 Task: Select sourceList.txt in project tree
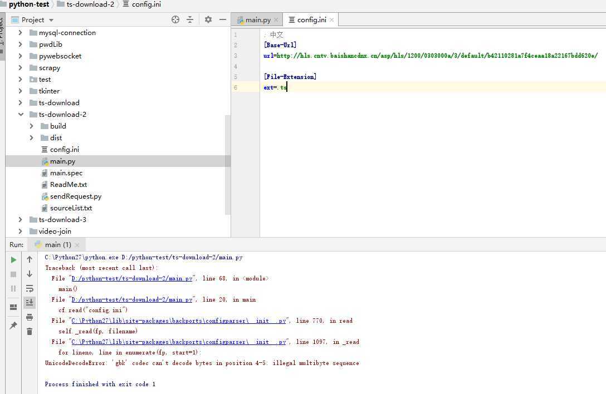(x=71, y=208)
